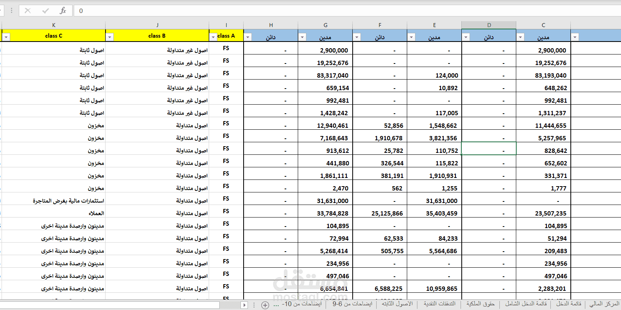This screenshot has width=621, height=310.
Task: Click cell with value 441,880
Action: [x=326, y=161]
